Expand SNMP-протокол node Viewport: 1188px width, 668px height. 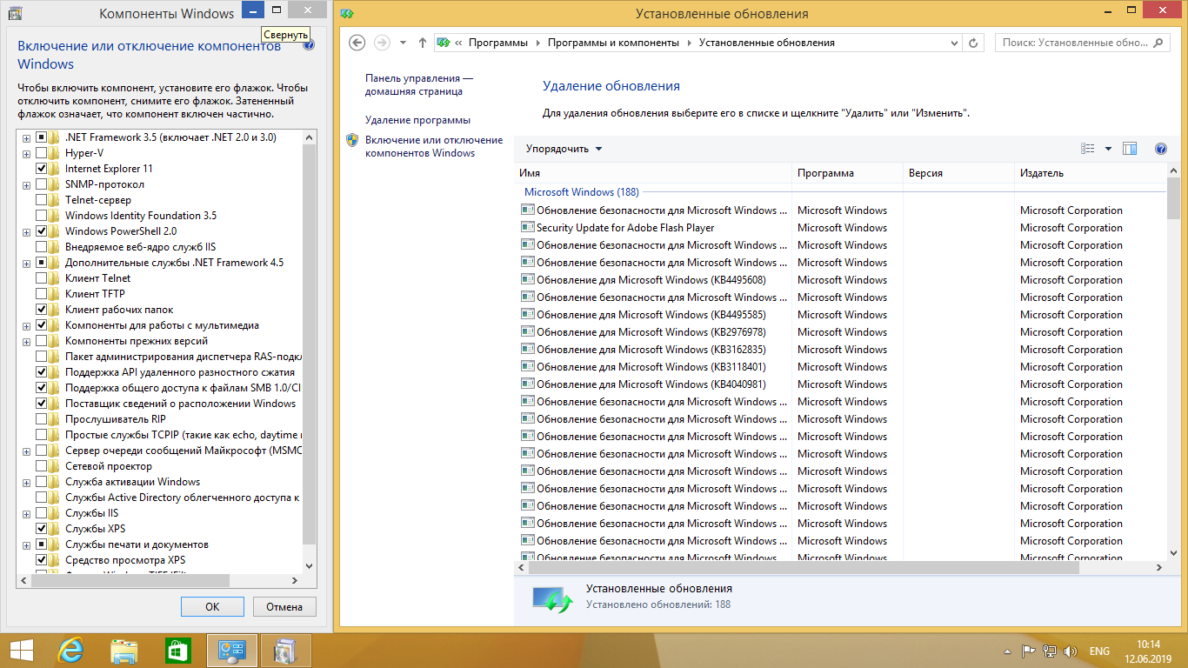(27, 184)
